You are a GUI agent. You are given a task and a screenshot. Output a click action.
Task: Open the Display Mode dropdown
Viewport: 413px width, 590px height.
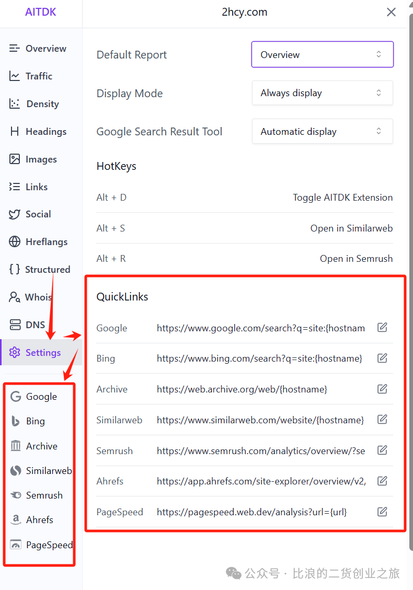322,93
